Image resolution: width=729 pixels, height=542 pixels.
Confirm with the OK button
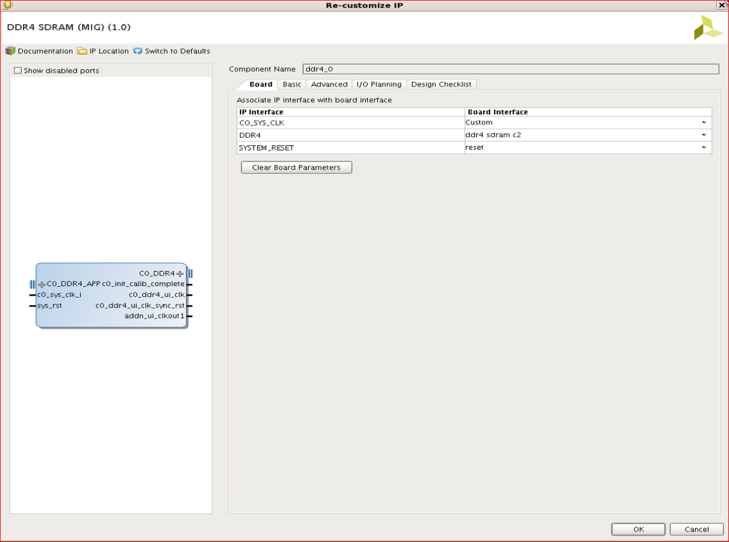[x=639, y=529]
